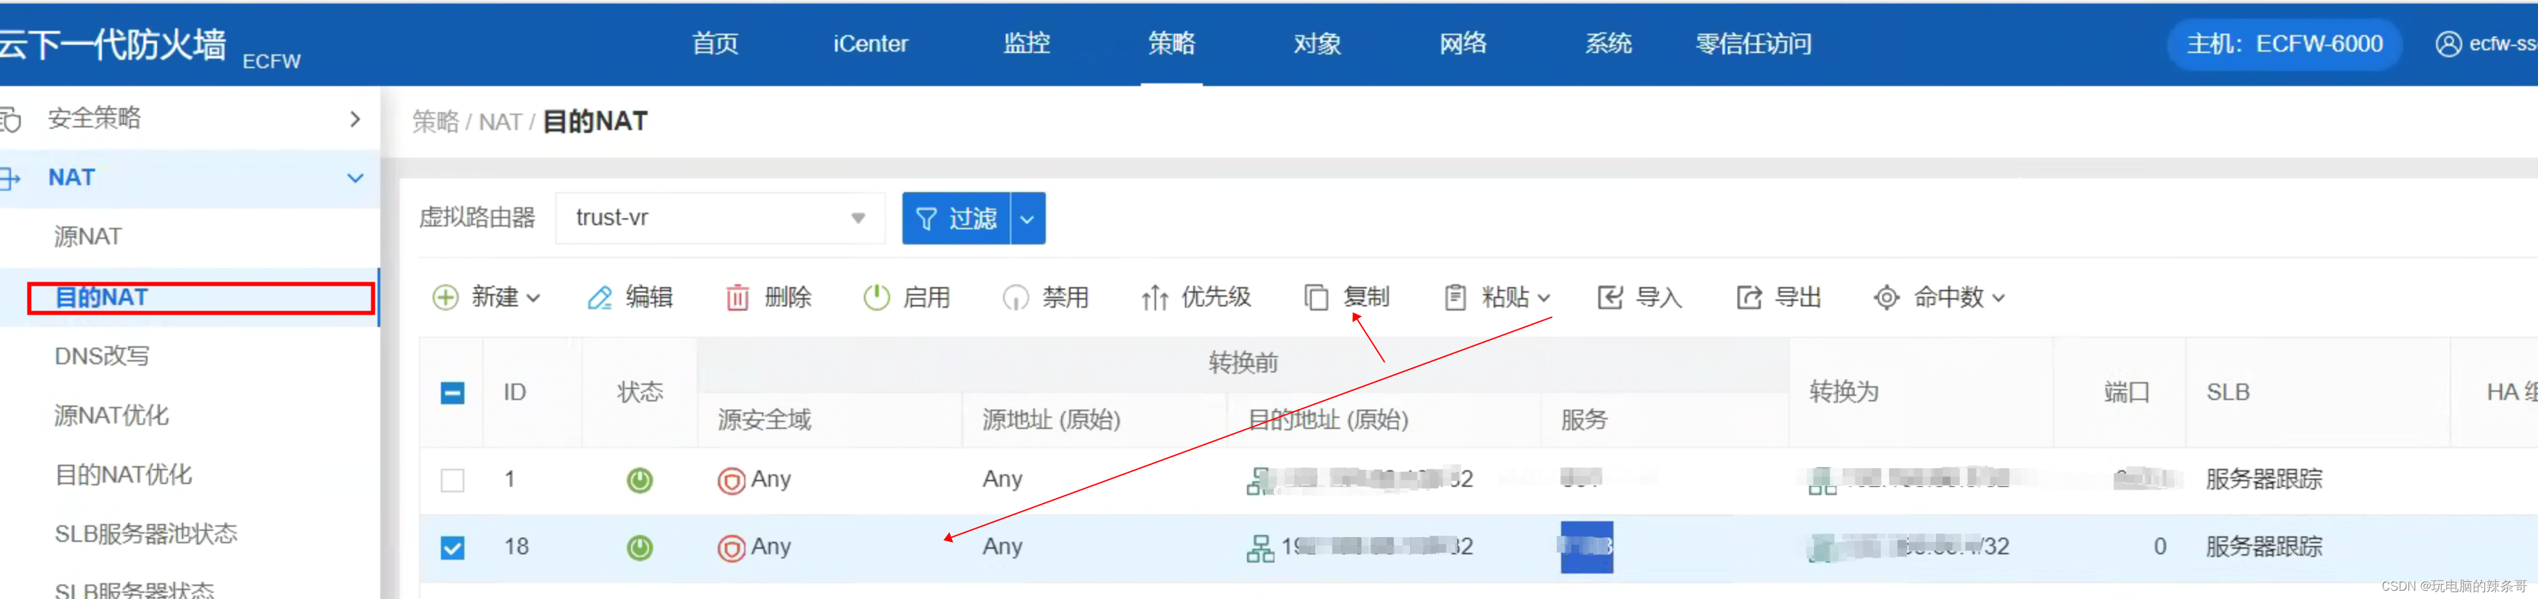Viewport: 2538px width, 599px height.
Task: Expand 安全策略 sidebar chevron
Action: point(355,119)
